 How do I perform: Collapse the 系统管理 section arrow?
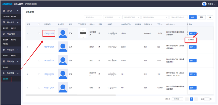(x=18, y=73)
